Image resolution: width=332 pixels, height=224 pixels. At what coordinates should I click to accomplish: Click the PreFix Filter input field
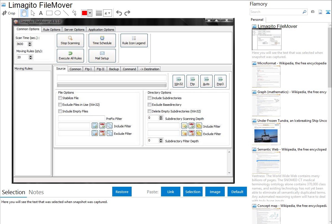(x=81, y=118)
